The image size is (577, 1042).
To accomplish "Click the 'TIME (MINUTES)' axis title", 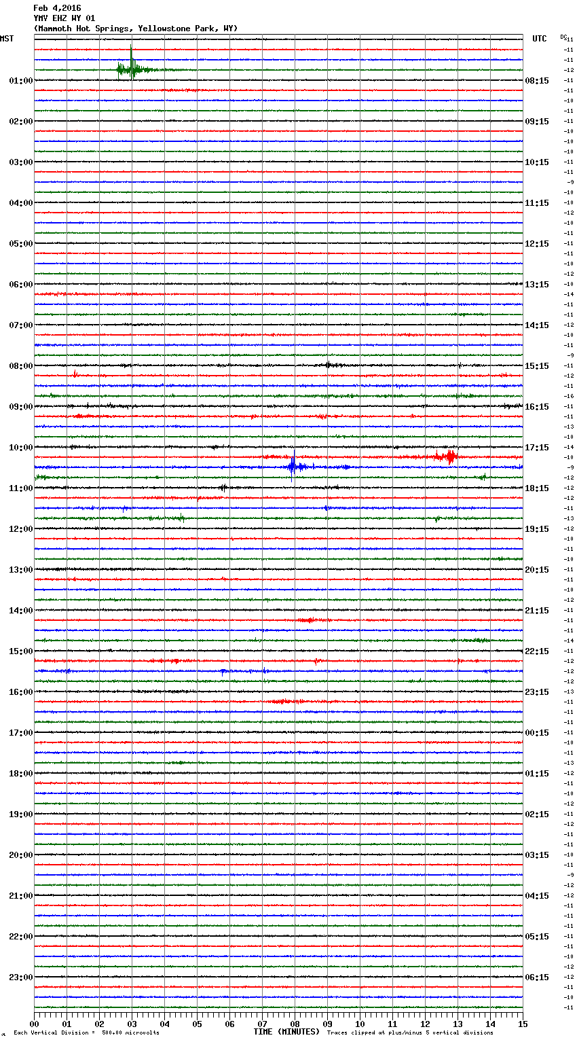I will 286,1032.
